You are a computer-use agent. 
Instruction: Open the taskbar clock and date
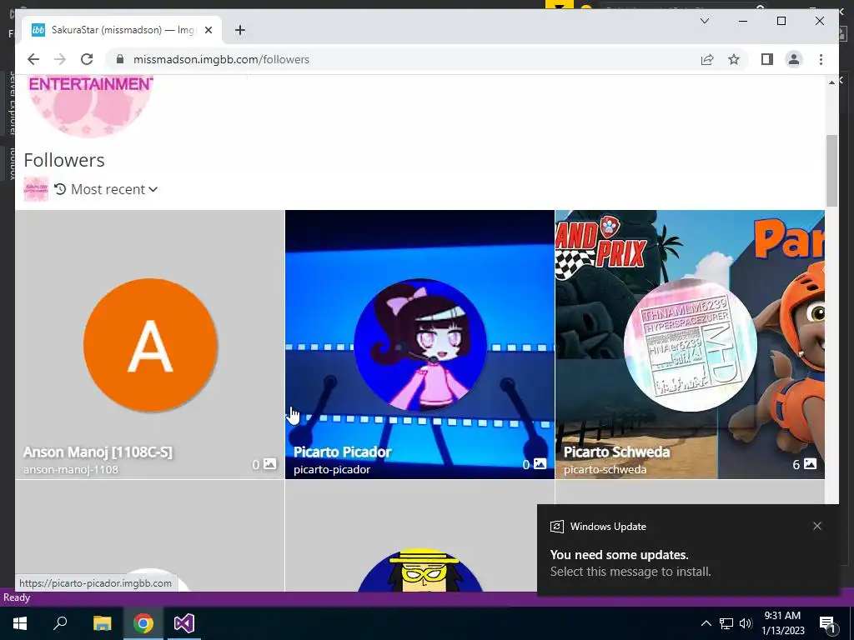(782, 623)
